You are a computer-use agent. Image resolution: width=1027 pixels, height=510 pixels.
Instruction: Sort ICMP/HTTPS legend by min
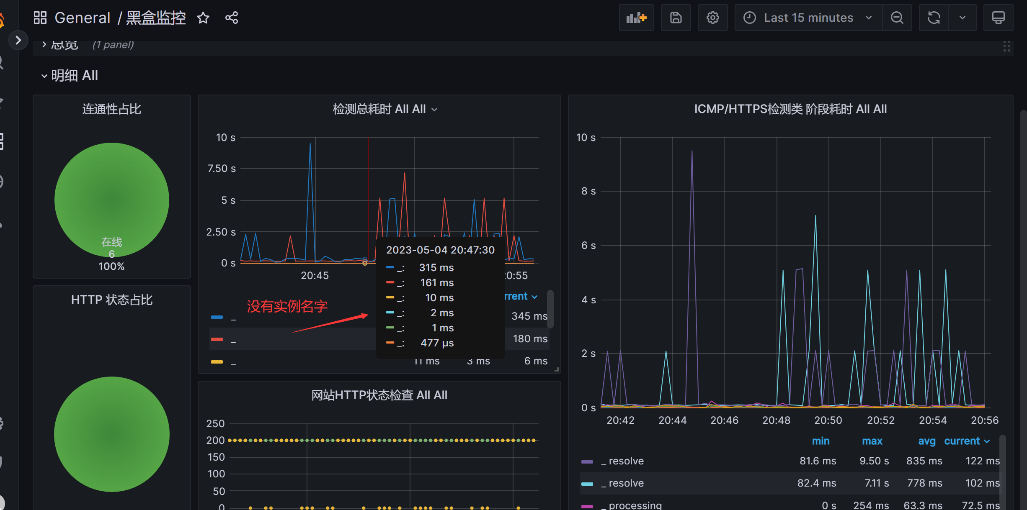pyautogui.click(x=821, y=441)
